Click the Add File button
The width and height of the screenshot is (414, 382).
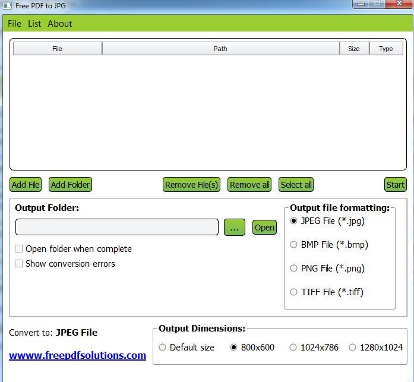[26, 185]
